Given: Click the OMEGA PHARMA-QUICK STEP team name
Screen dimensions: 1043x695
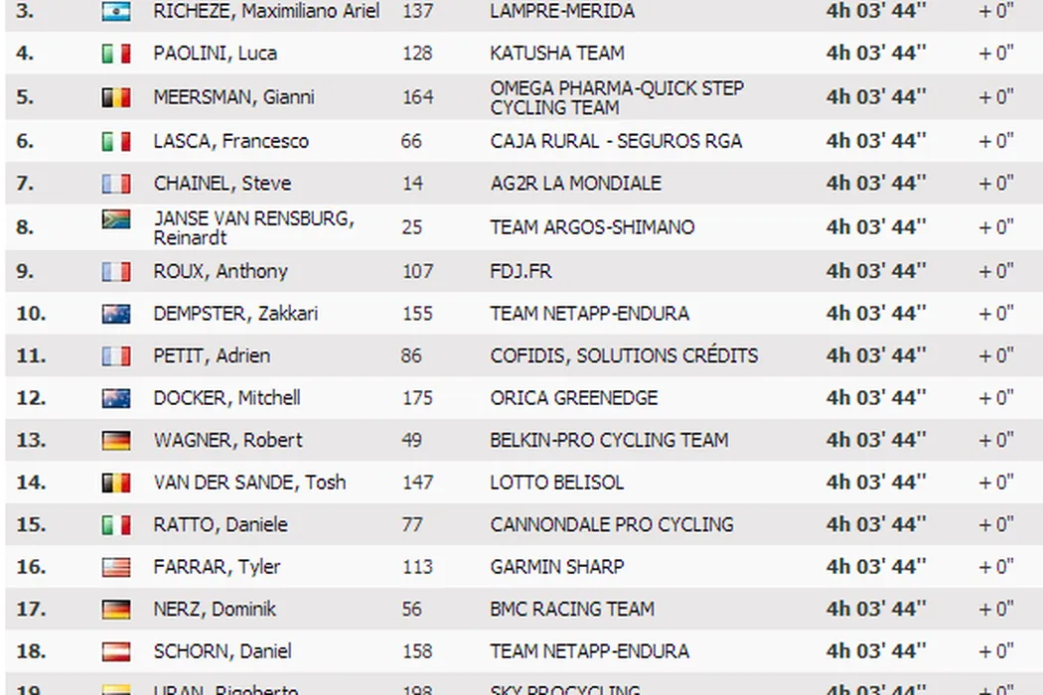Looking at the screenshot, I should coord(616,97).
